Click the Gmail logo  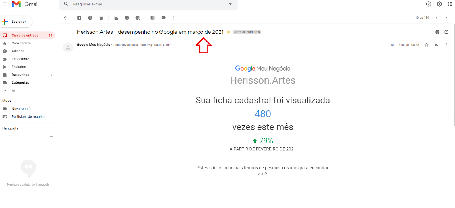[x=25, y=4]
